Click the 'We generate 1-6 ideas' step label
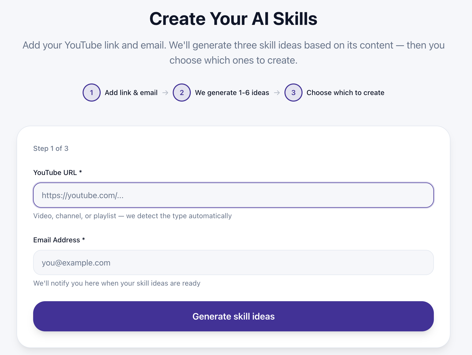Image resolution: width=472 pixels, height=355 pixels. point(232,93)
